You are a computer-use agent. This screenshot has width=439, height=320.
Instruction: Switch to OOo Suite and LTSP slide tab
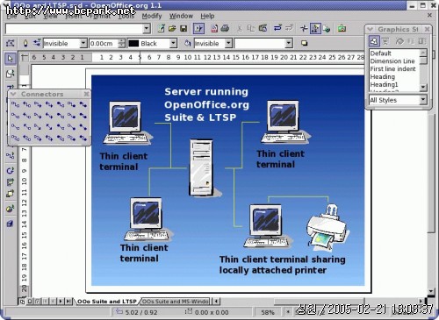tap(107, 302)
